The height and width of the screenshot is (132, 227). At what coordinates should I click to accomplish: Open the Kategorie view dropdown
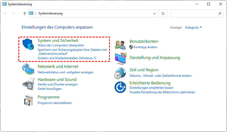click(194, 27)
